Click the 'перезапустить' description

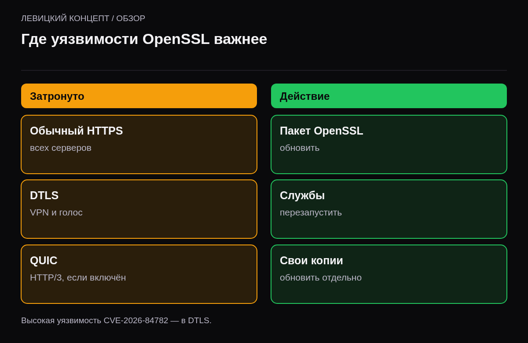point(311,212)
